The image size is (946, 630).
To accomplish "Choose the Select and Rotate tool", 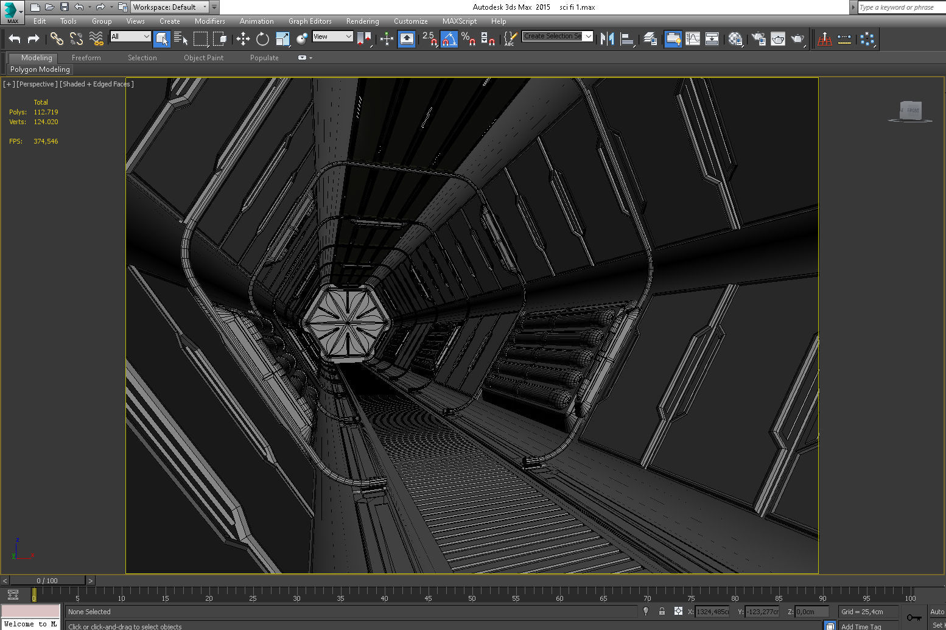I will (x=262, y=39).
